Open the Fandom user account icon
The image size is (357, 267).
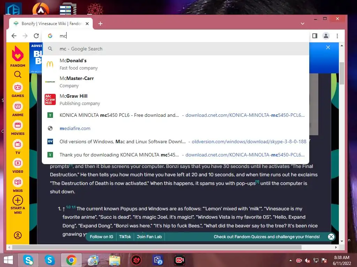point(17,235)
